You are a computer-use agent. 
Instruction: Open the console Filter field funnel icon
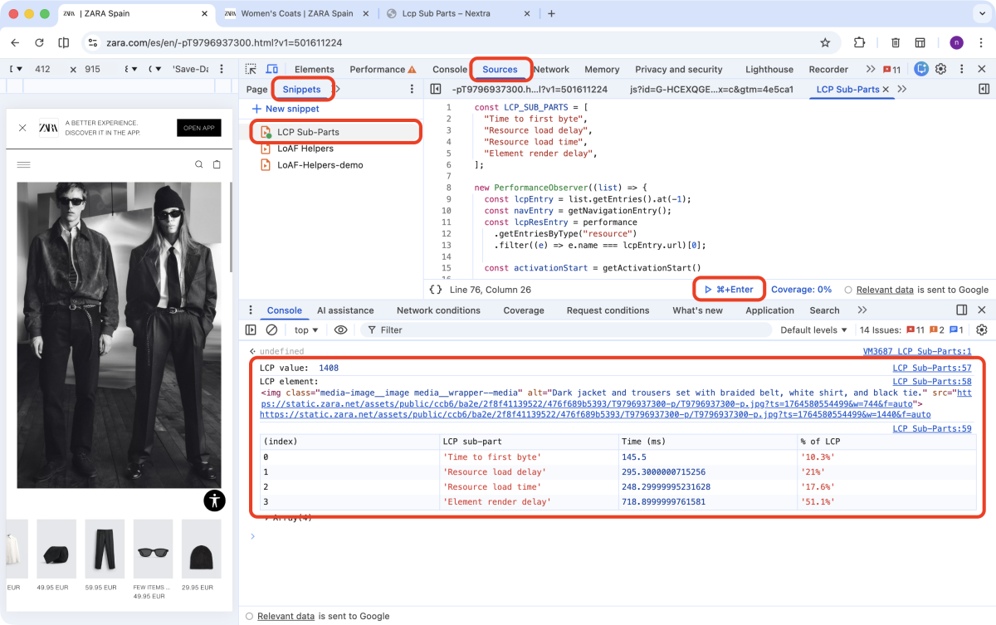pos(371,330)
